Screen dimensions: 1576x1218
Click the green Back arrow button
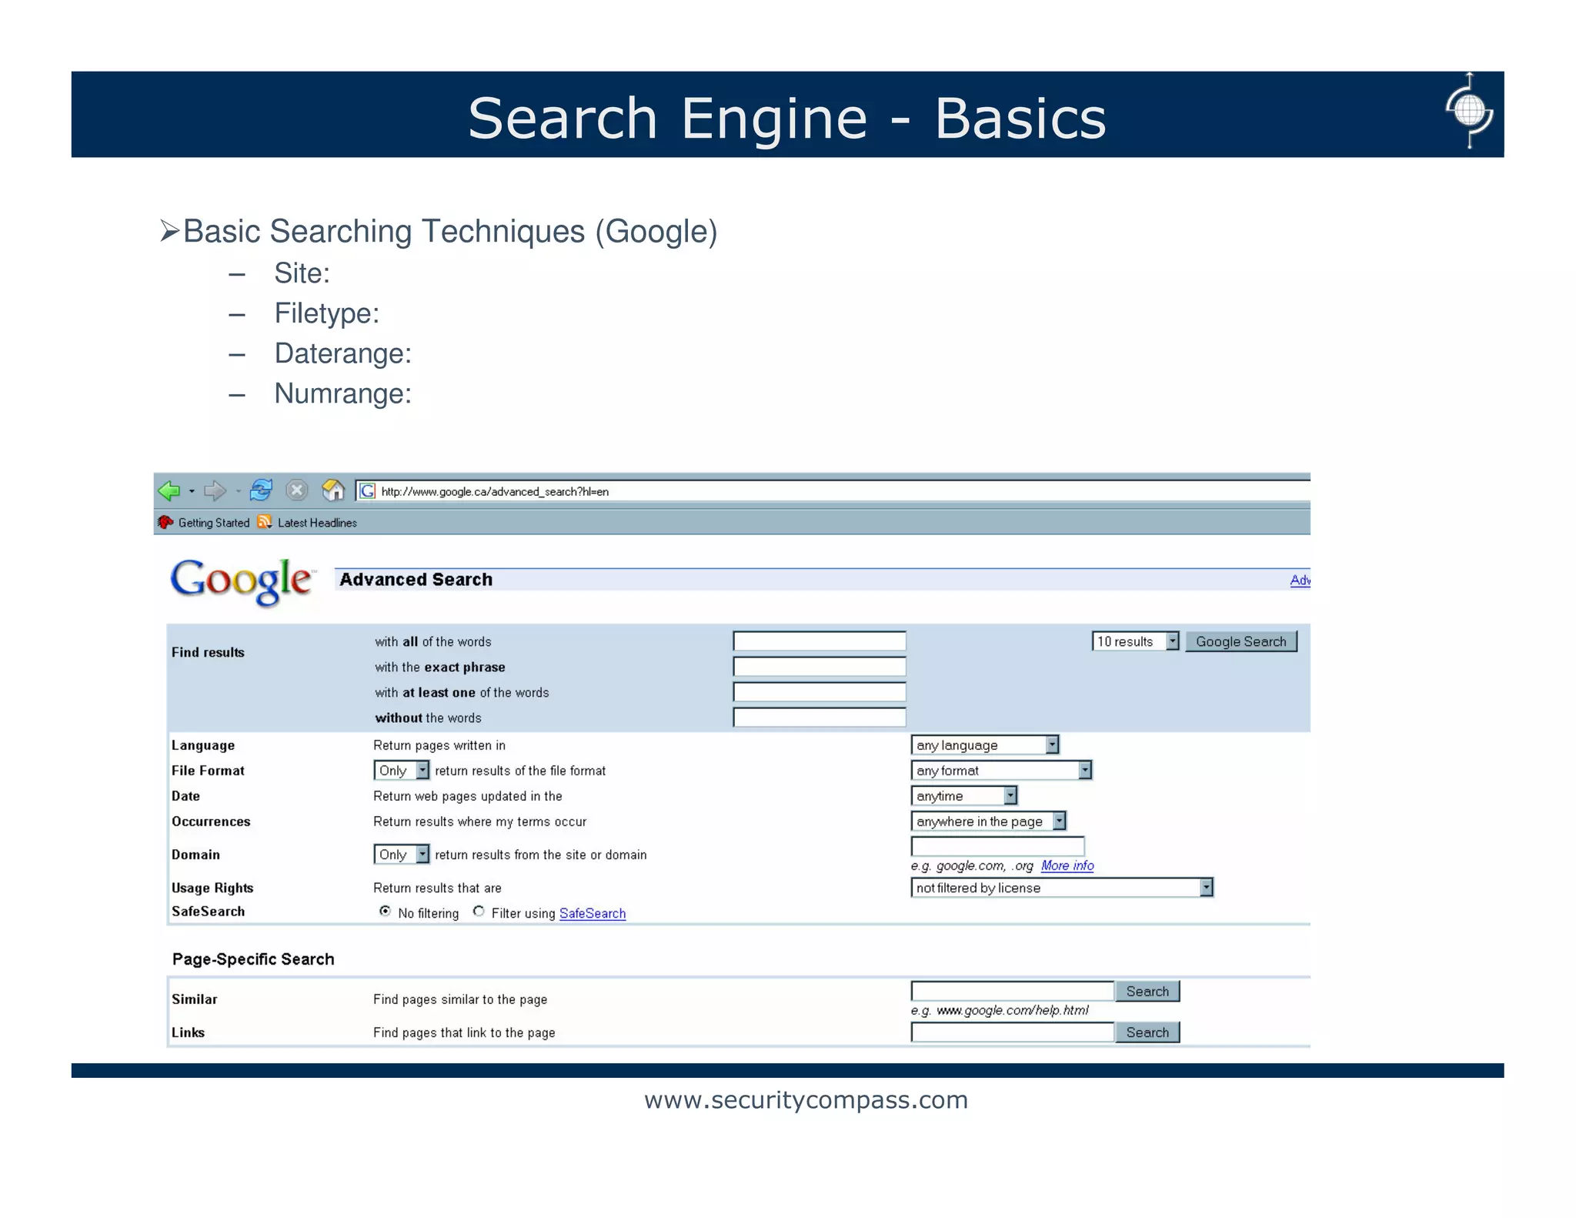tap(169, 490)
